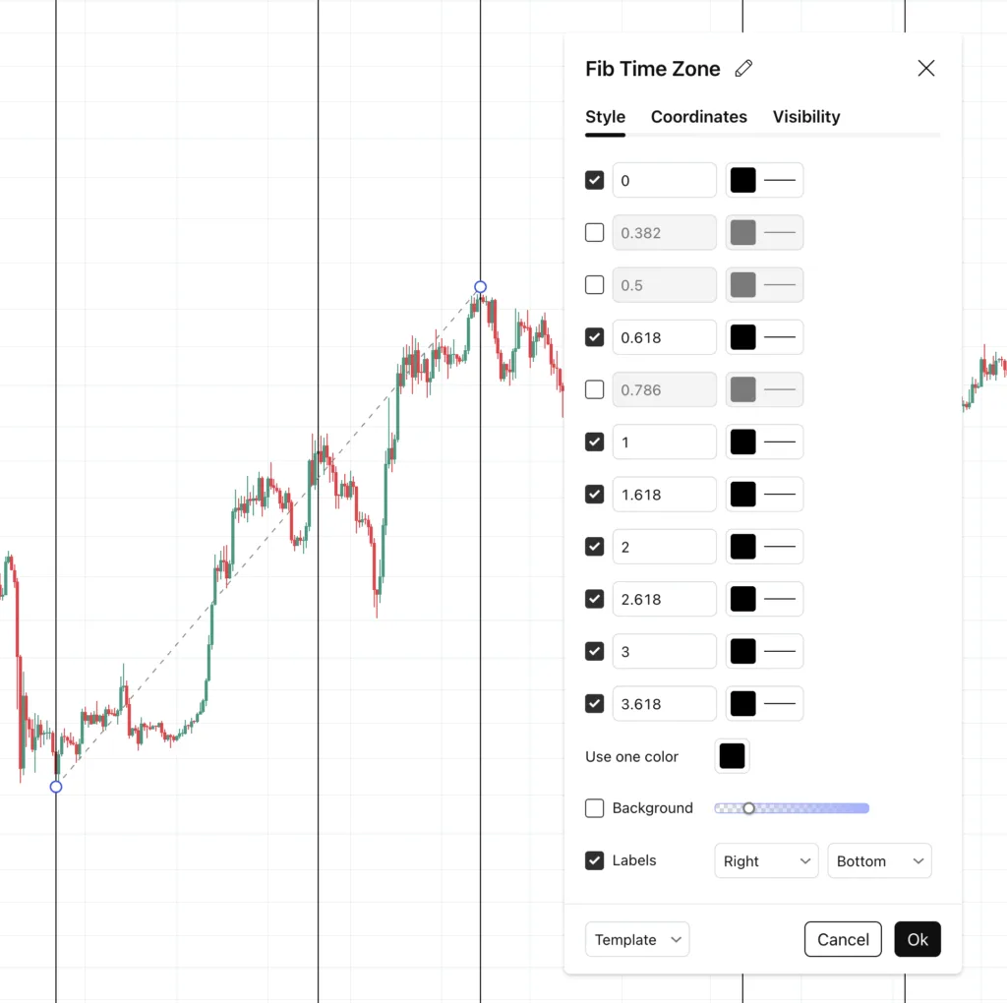1007x1003 pixels.
Task: Enable the 0.786 Fibonacci level
Action: pos(594,389)
